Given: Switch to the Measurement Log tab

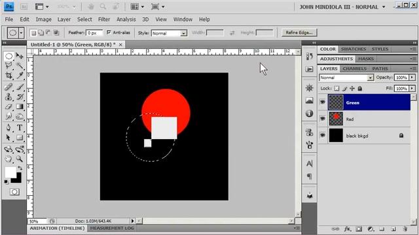Looking at the screenshot, I should pyautogui.click(x=112, y=228).
